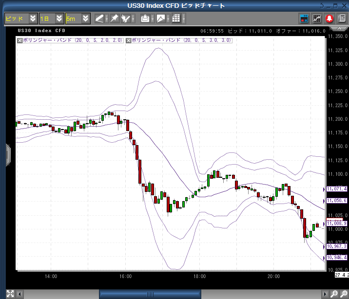Select the tools and settings icon
349x299 pixels.
pos(126,19)
